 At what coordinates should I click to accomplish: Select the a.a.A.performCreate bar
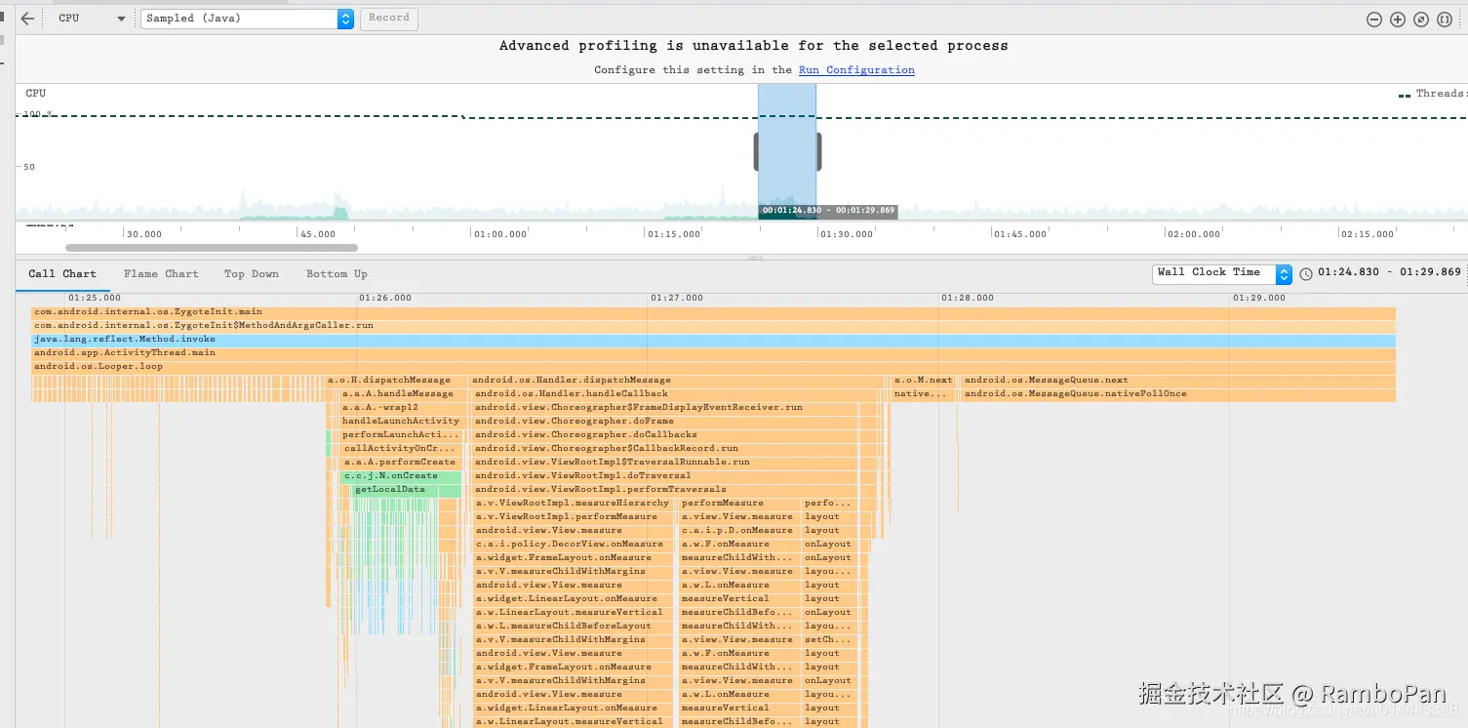click(401, 463)
